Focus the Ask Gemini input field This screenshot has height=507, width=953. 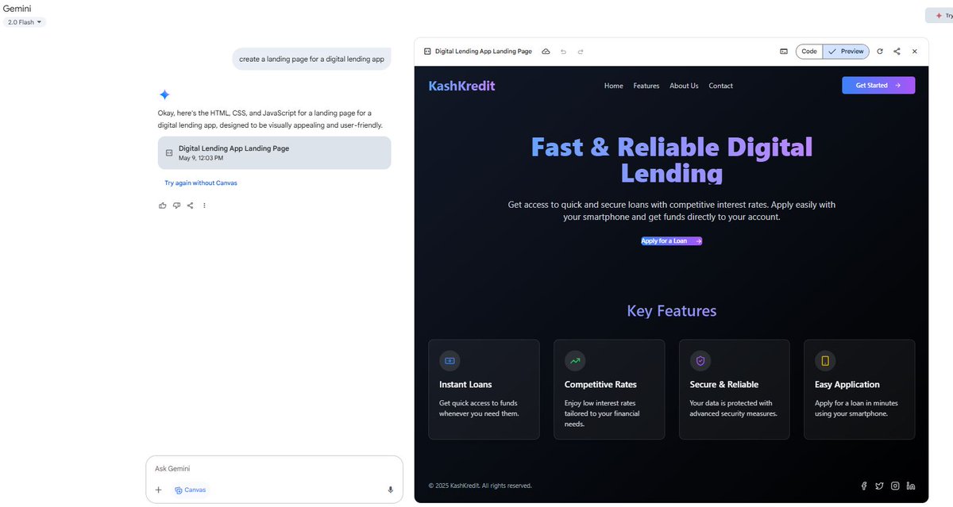point(274,469)
